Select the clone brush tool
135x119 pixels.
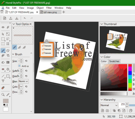tap(3, 55)
